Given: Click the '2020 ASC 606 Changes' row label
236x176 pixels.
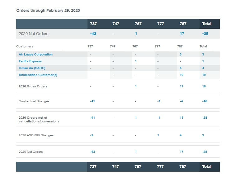Looking at the screenshot, I should tap(36, 135).
